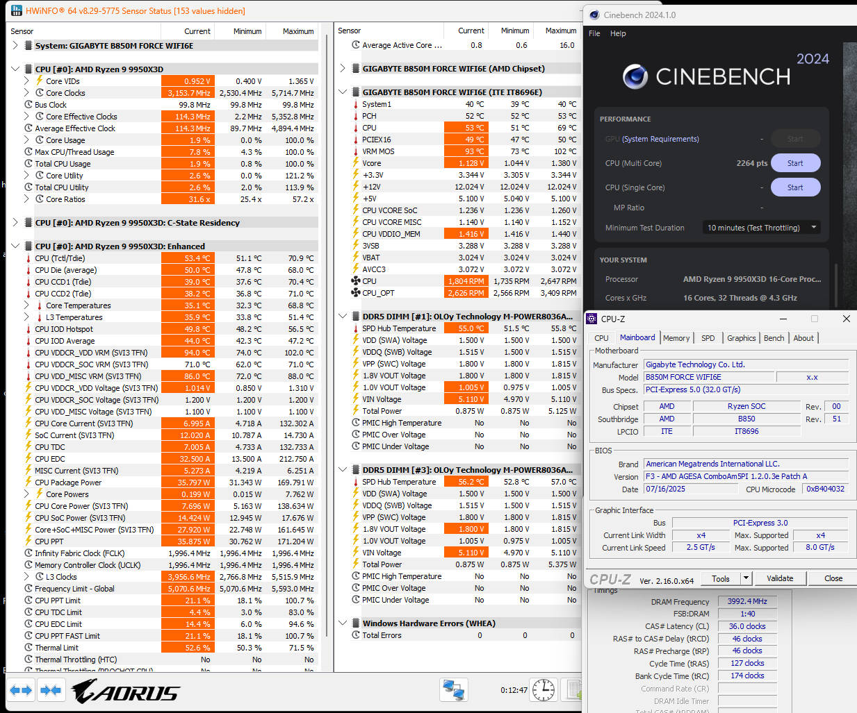Click the circle icon in PMIC High Temperature row of DIMM #1

point(356,423)
